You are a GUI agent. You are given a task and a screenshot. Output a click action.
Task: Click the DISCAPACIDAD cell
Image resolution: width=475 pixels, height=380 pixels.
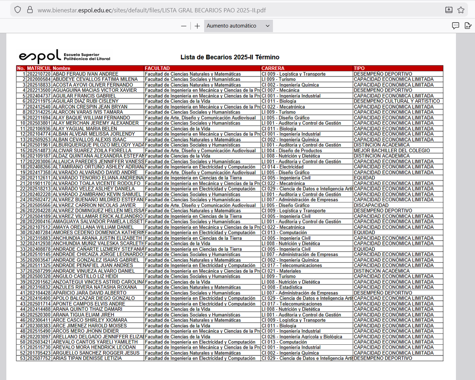pos(371,205)
